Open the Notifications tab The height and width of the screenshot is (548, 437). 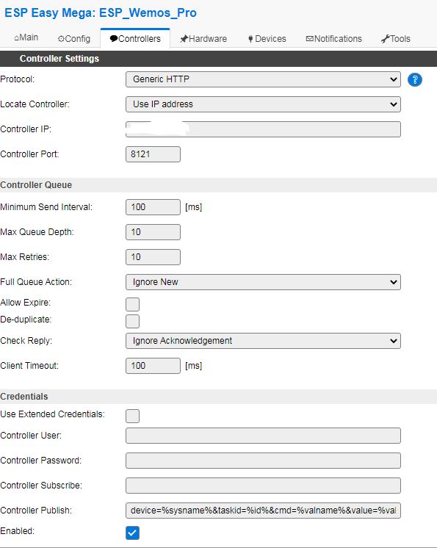point(333,39)
